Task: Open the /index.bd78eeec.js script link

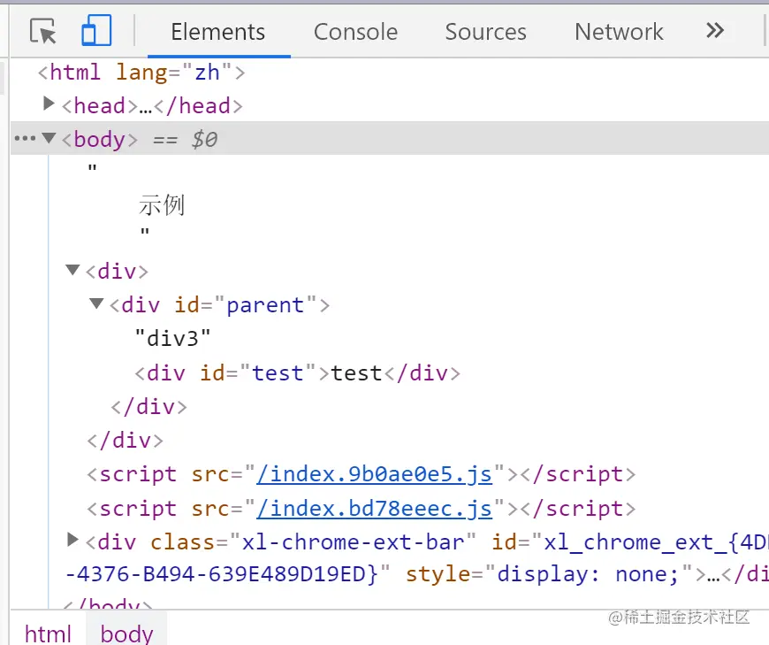Action: (374, 509)
